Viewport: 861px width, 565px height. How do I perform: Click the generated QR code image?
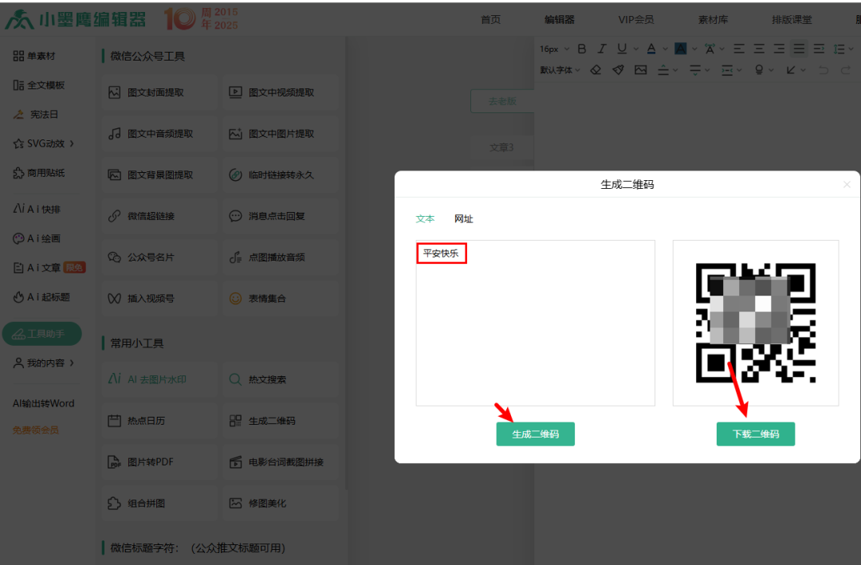tap(755, 322)
